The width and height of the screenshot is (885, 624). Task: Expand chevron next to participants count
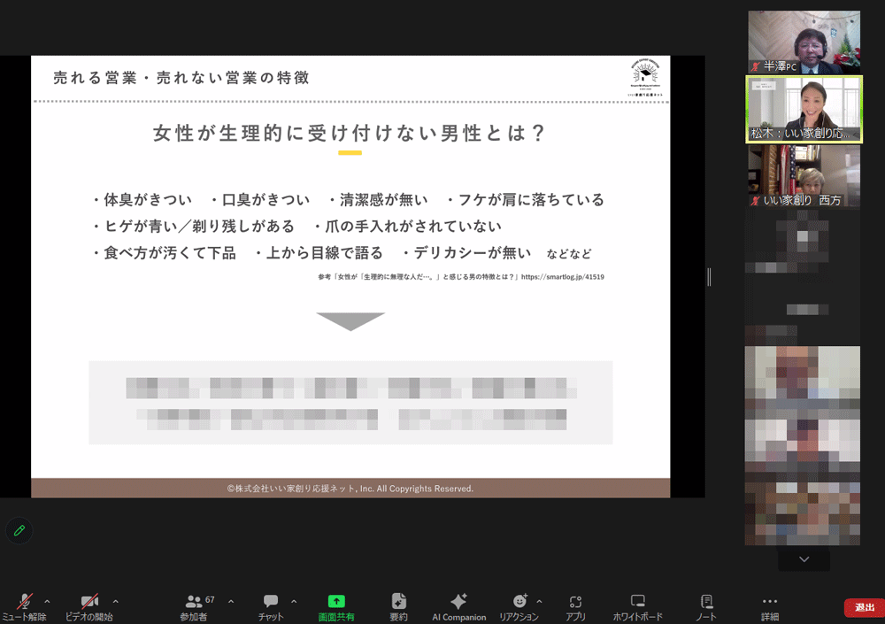231,600
